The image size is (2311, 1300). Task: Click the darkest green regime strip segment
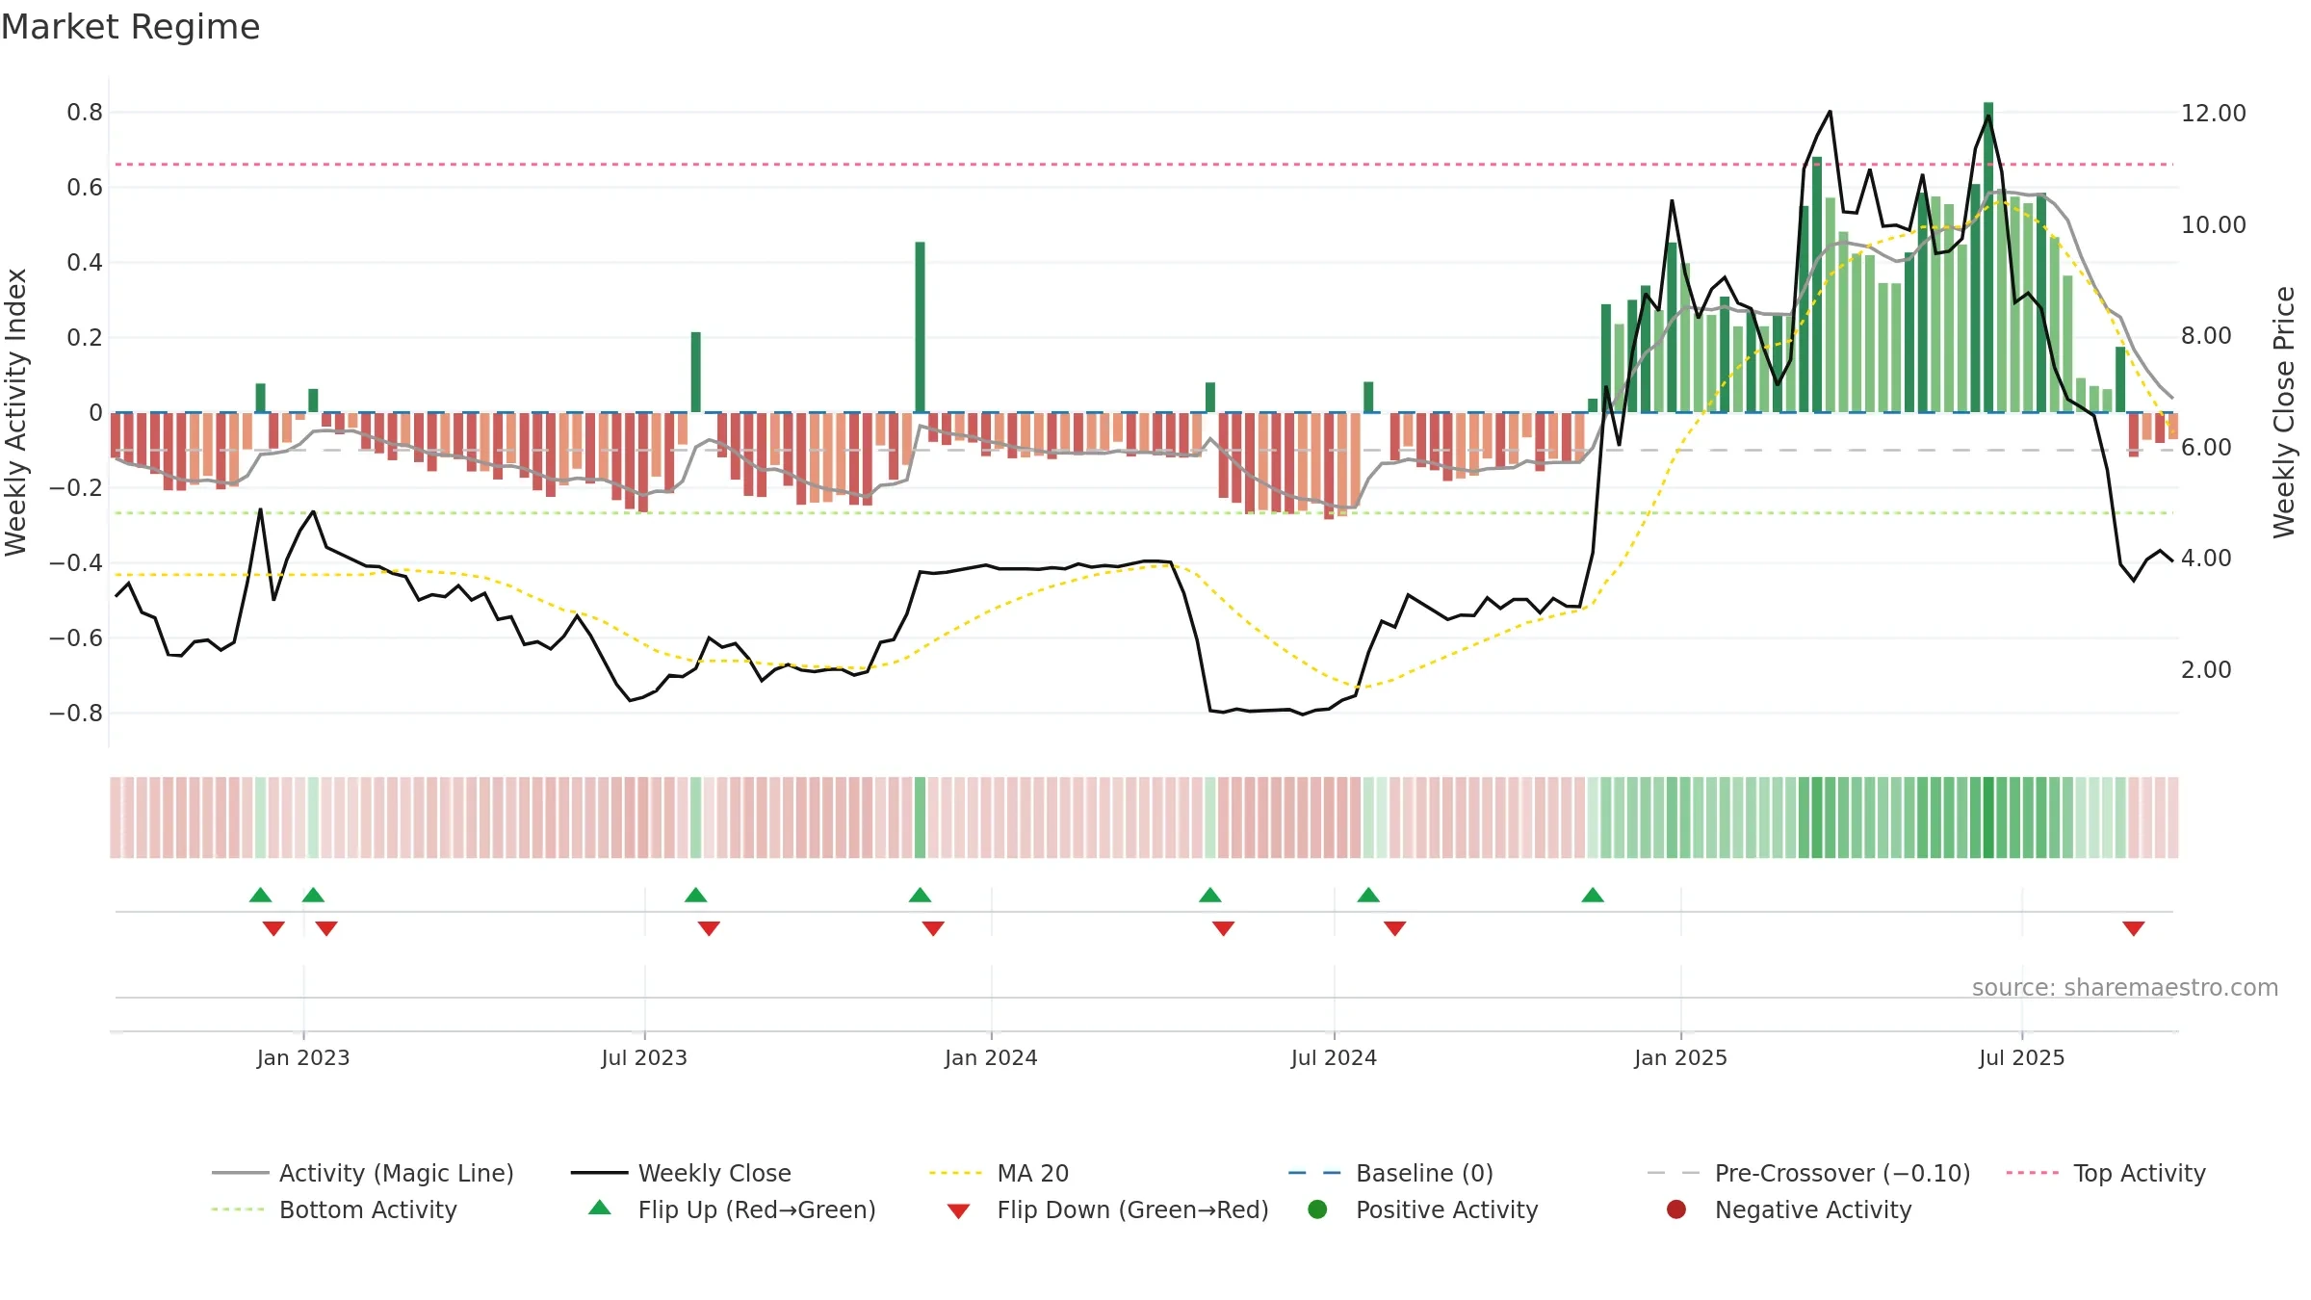1988,818
